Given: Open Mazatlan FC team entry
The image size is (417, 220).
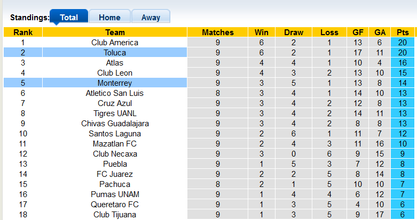Looking at the screenshot, I should click(x=115, y=144).
